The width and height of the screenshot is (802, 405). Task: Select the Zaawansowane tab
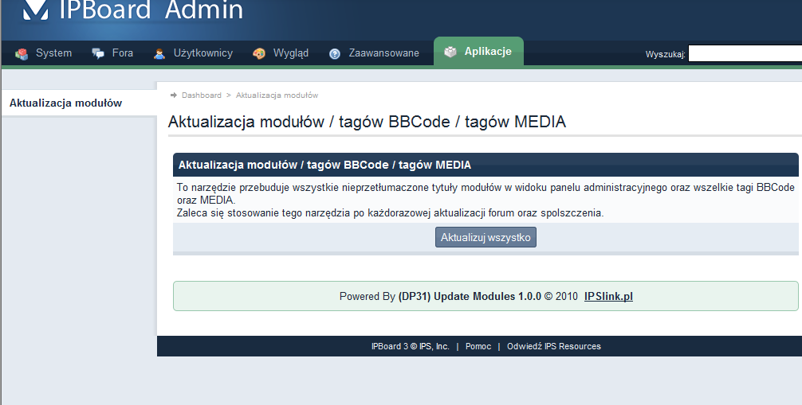(374, 53)
